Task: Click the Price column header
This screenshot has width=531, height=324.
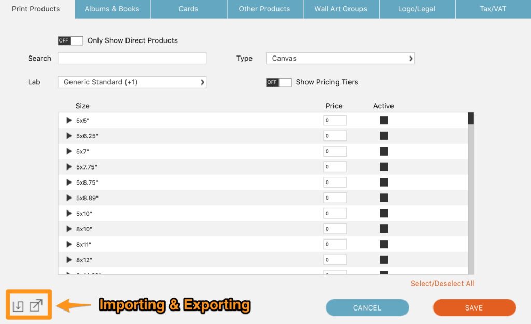Action: coord(334,106)
